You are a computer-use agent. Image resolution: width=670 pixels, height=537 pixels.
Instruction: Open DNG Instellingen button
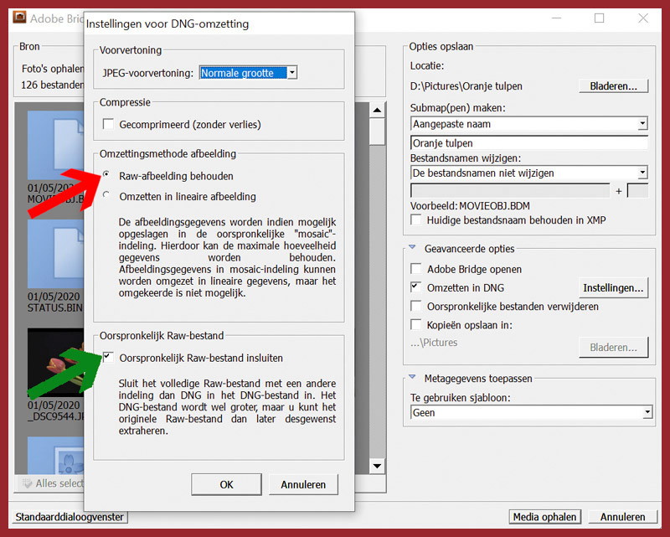click(x=613, y=287)
